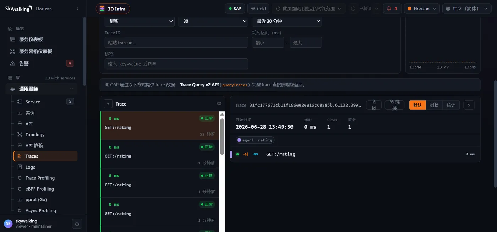Click the Service count badge 5
The width and height of the screenshot is (497, 232).
click(x=70, y=102)
